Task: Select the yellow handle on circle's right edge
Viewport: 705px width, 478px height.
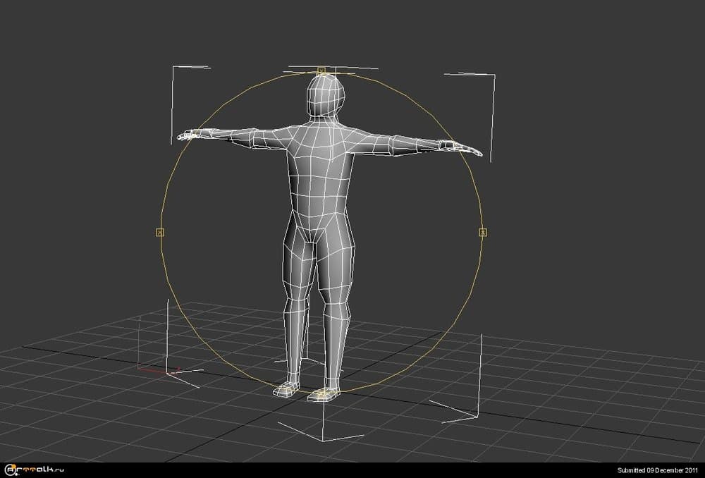Action: pos(483,232)
